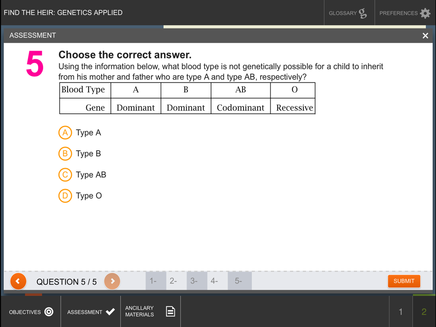Image resolution: width=436 pixels, height=327 pixels.
Task: Open Preferences gear icon
Action: pos(425,13)
